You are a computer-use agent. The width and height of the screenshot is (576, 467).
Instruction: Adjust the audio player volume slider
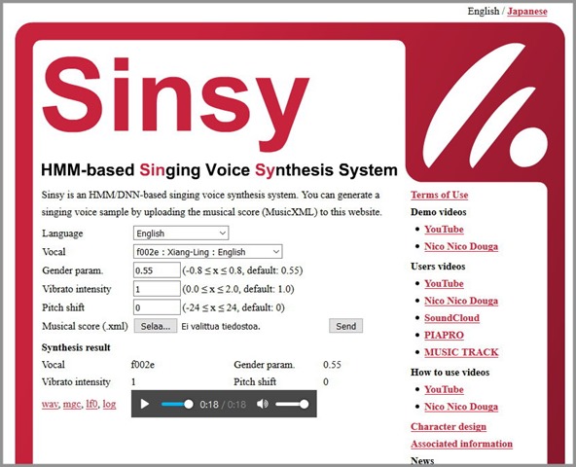click(292, 404)
